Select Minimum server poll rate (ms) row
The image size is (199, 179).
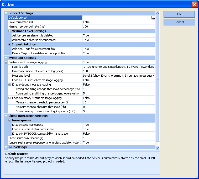coord(45,27)
